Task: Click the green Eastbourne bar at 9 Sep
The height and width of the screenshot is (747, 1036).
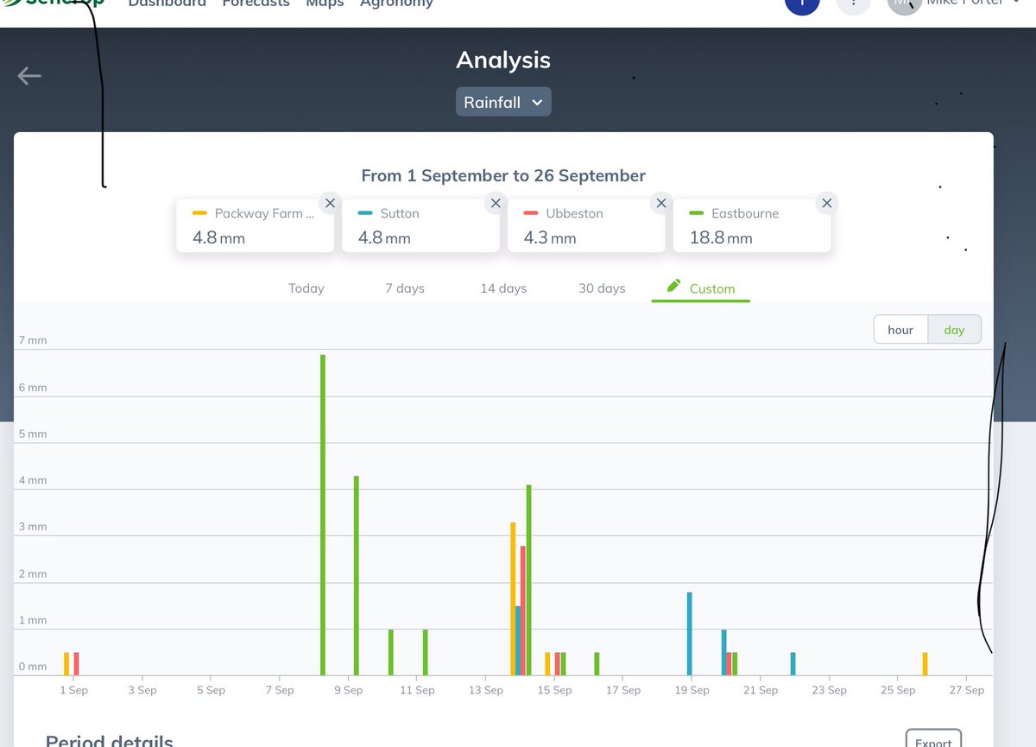Action: tap(356, 575)
